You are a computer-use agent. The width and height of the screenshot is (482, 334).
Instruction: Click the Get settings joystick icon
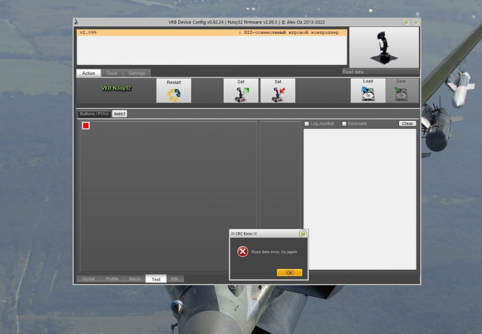click(x=241, y=91)
